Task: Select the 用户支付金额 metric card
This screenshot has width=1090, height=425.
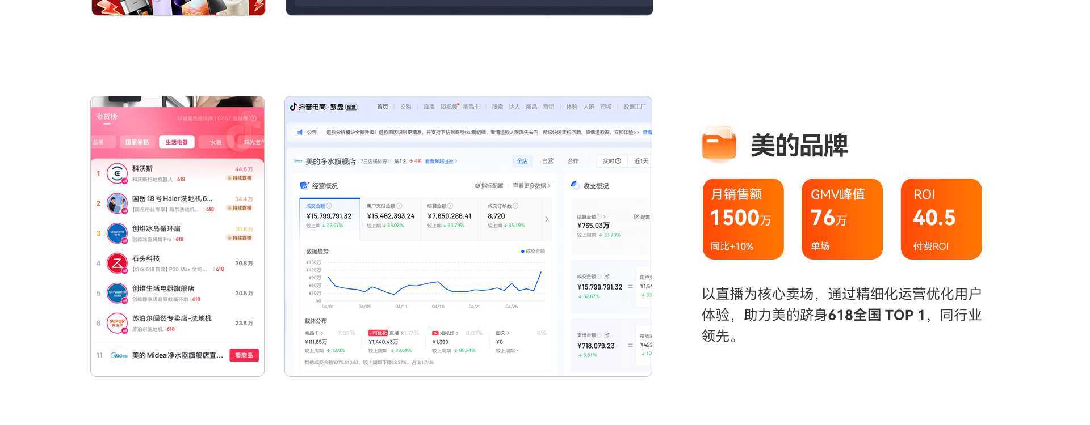Action: 391,219
